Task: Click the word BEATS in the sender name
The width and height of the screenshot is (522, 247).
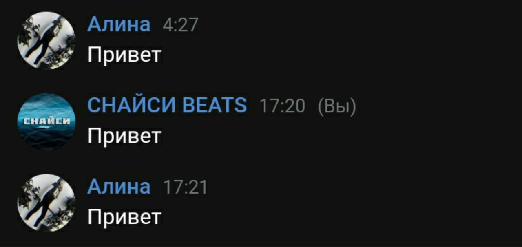Action: click(215, 106)
